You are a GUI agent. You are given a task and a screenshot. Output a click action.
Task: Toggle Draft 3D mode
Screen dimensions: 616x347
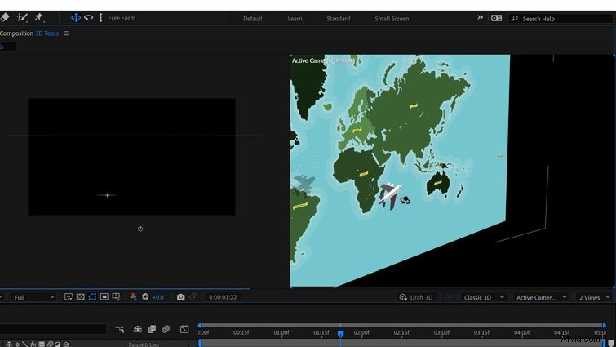coord(416,297)
